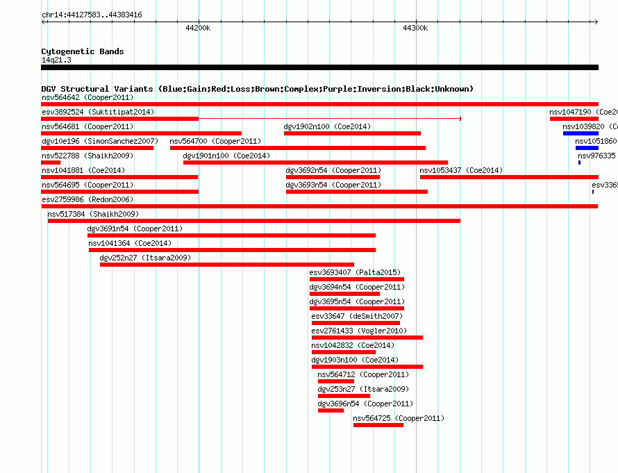Click the red bar of dgv3696n54
Screen dimensions: 618x473
click(331, 410)
